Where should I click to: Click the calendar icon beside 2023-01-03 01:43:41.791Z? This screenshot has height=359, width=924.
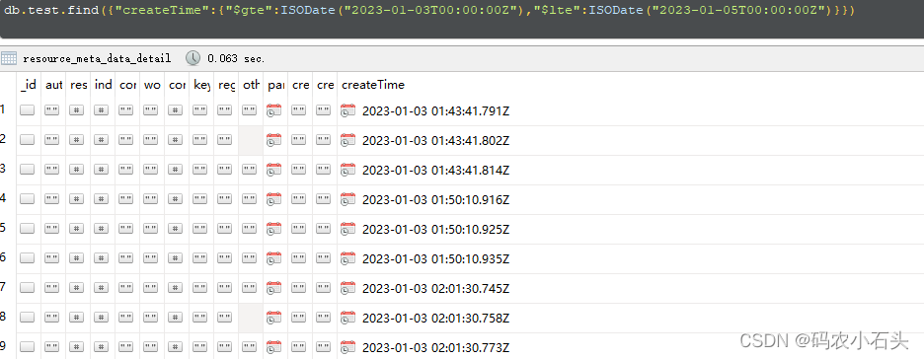tap(348, 110)
